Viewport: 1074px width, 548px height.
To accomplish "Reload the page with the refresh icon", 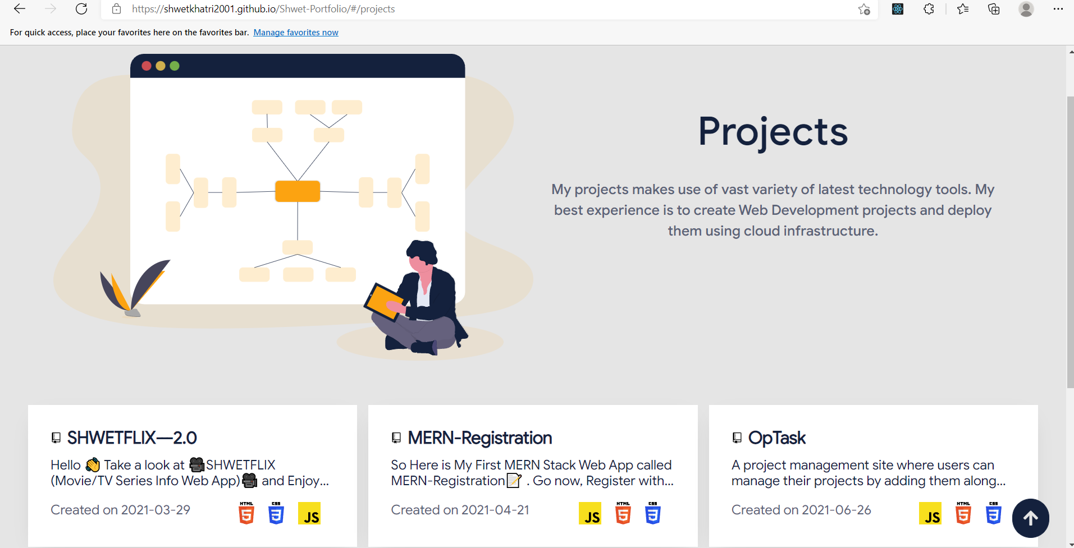I will click(x=81, y=9).
